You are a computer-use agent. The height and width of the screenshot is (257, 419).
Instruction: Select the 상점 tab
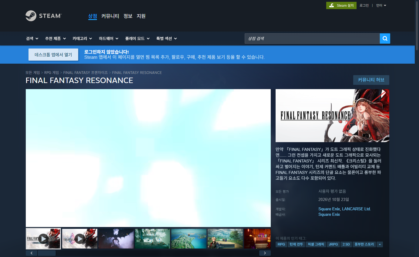(x=92, y=16)
